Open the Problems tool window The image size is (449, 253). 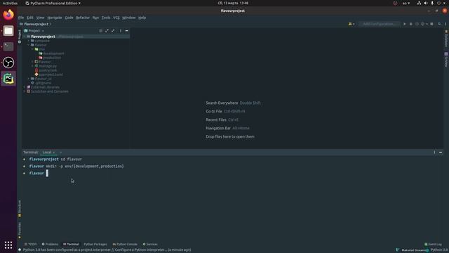coord(50,245)
